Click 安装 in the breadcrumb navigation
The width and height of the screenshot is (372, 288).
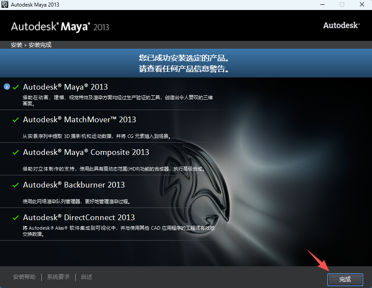15,45
